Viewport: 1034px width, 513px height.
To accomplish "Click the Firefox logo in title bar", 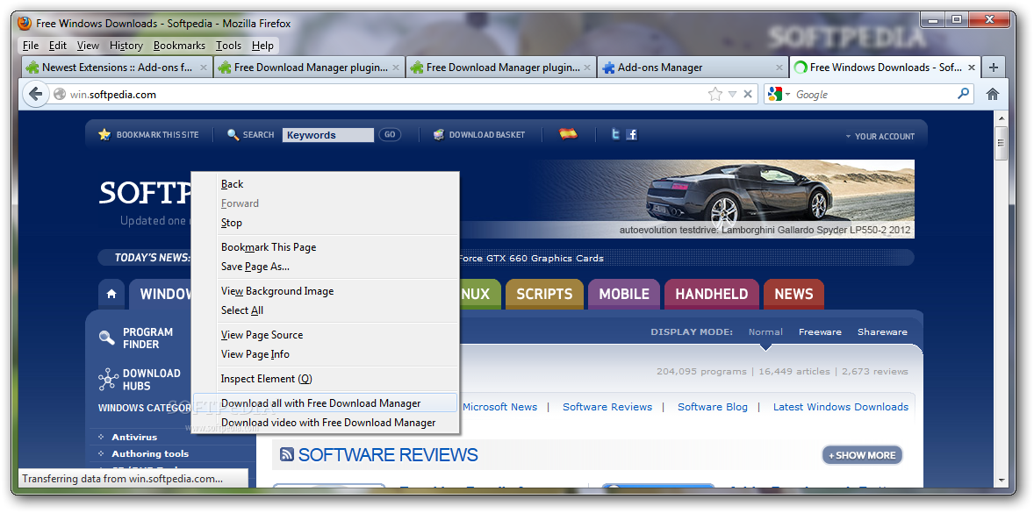I will 25,23.
